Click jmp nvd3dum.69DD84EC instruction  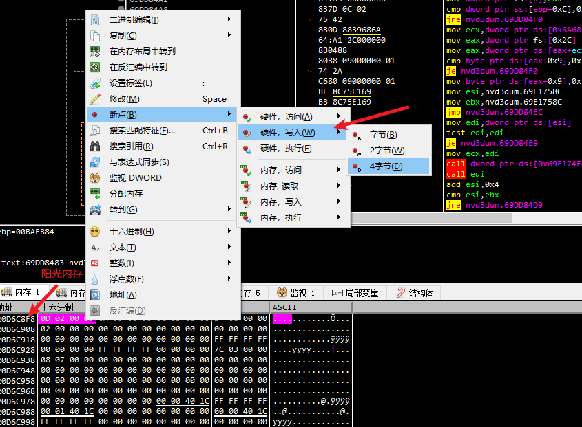click(495, 112)
